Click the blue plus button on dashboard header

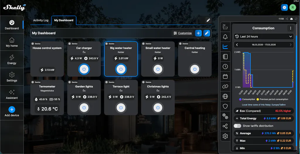click(x=198, y=33)
